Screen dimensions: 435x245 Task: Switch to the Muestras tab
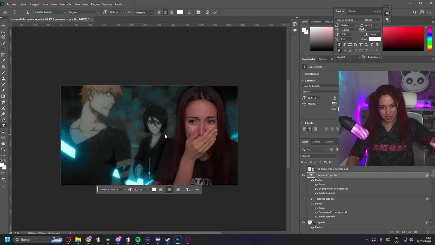[x=316, y=21]
